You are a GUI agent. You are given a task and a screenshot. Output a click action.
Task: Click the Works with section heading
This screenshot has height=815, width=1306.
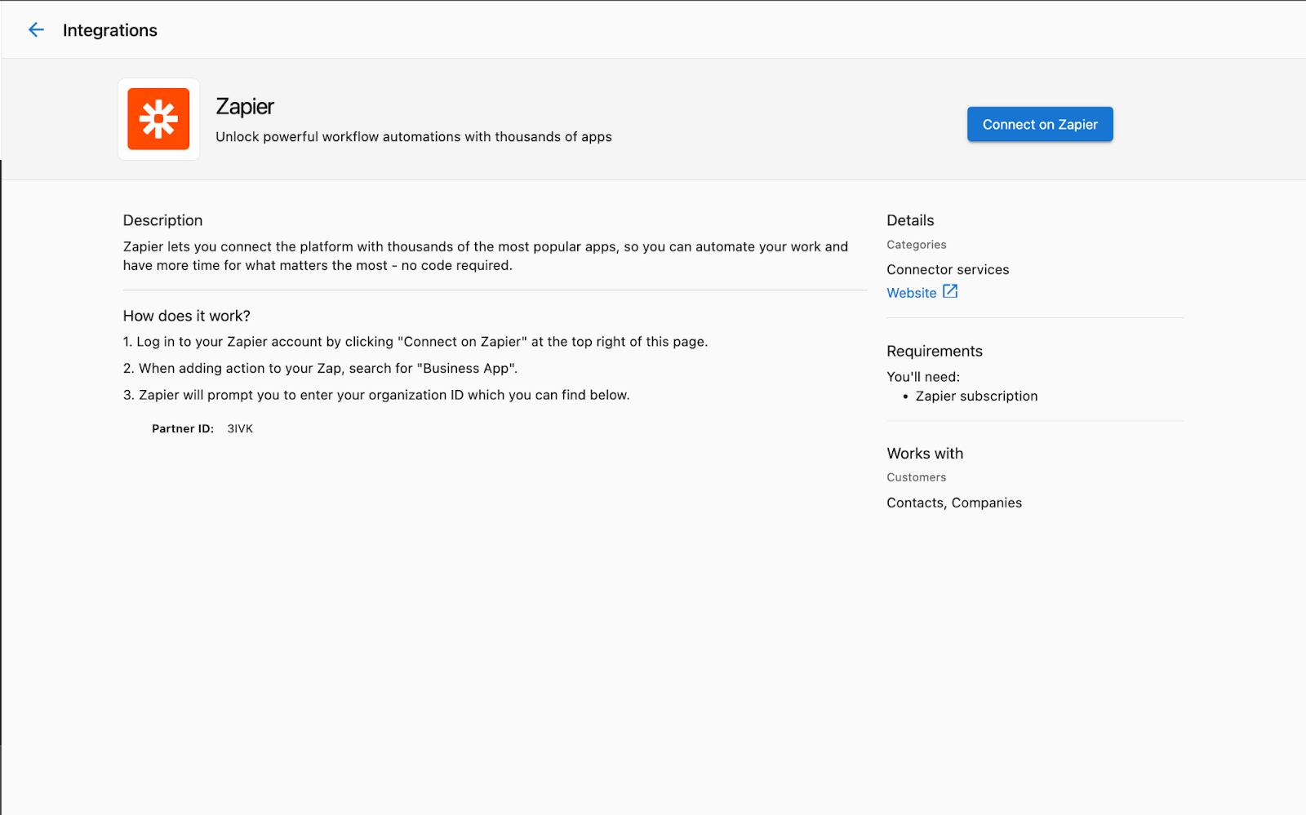click(925, 454)
